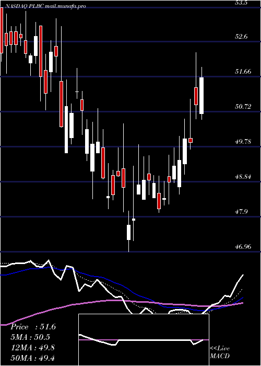Viewport: 261px width, 366px height.
Task: Click the 48.84 price axis label
Action: [243, 177]
